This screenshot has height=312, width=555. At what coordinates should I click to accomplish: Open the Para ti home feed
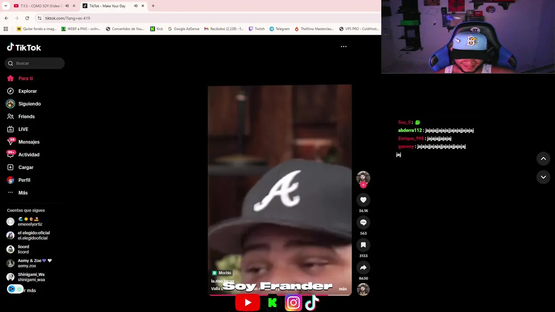20,78
